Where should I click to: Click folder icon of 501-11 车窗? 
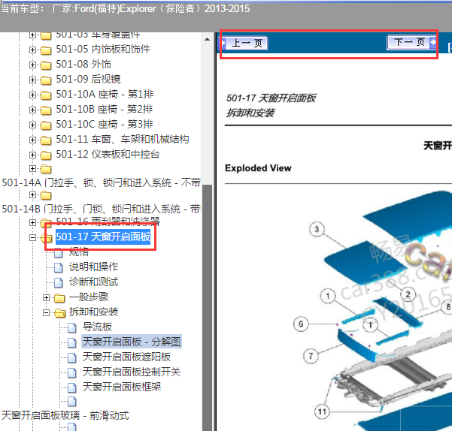pyautogui.click(x=46, y=140)
